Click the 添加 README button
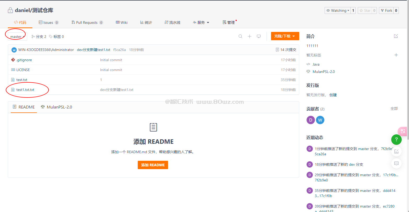This screenshot has height=212, width=409. point(153,165)
